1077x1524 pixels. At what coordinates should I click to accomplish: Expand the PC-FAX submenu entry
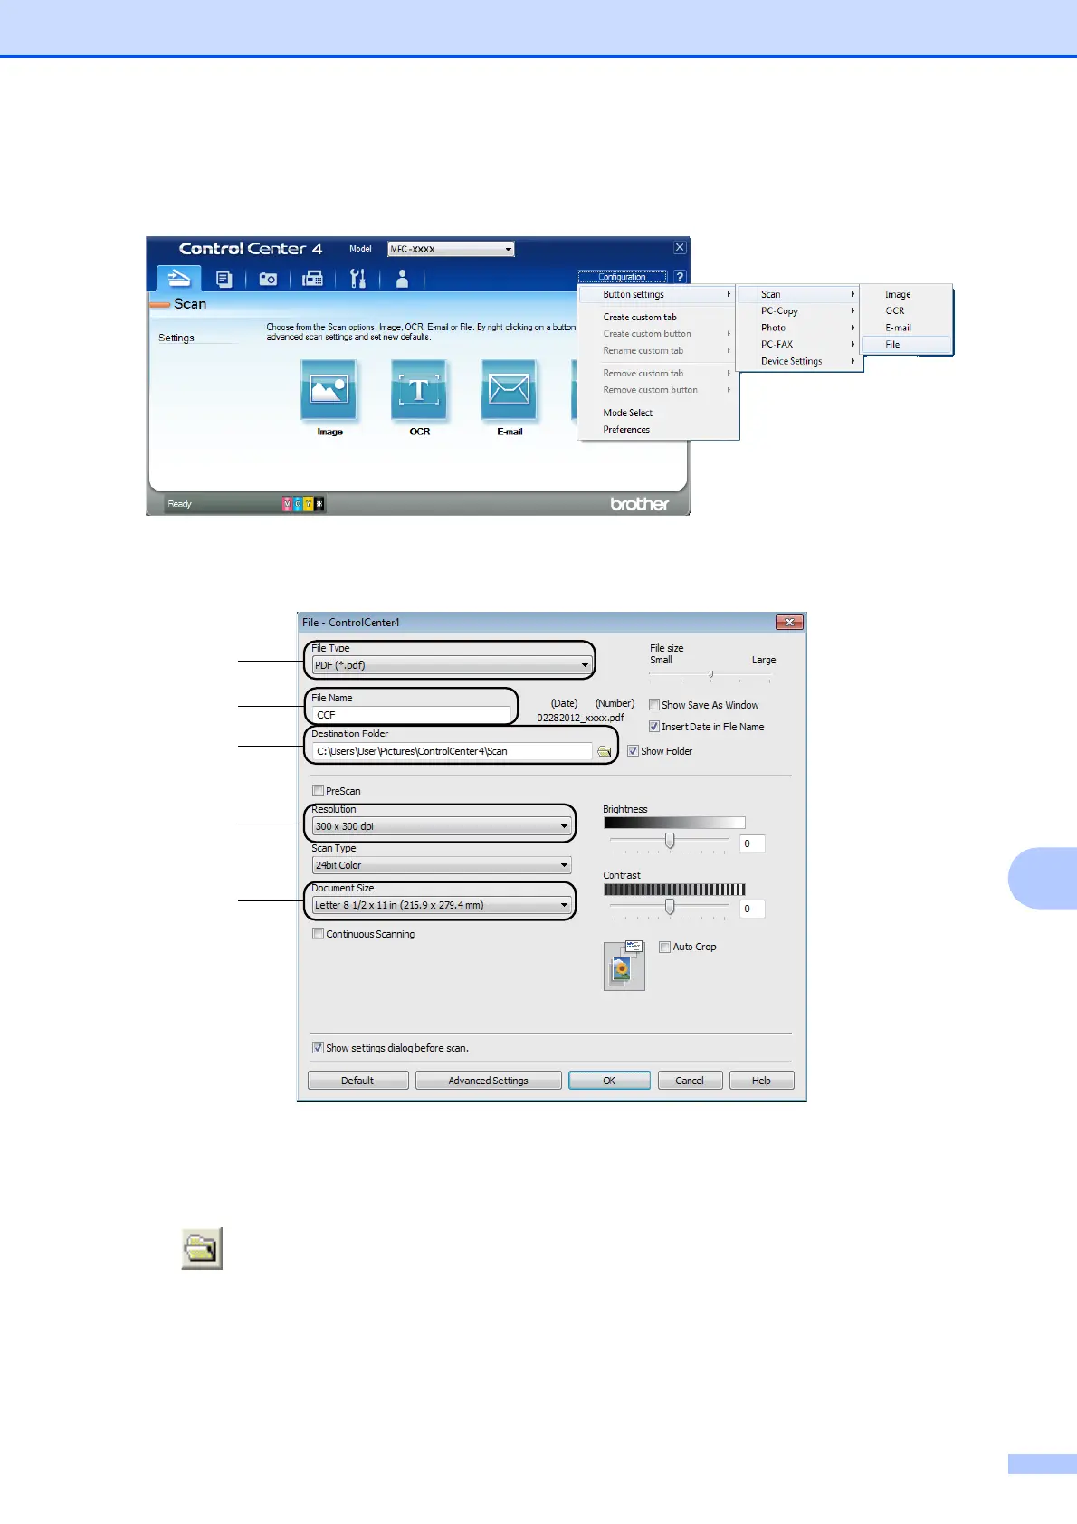coord(797,344)
